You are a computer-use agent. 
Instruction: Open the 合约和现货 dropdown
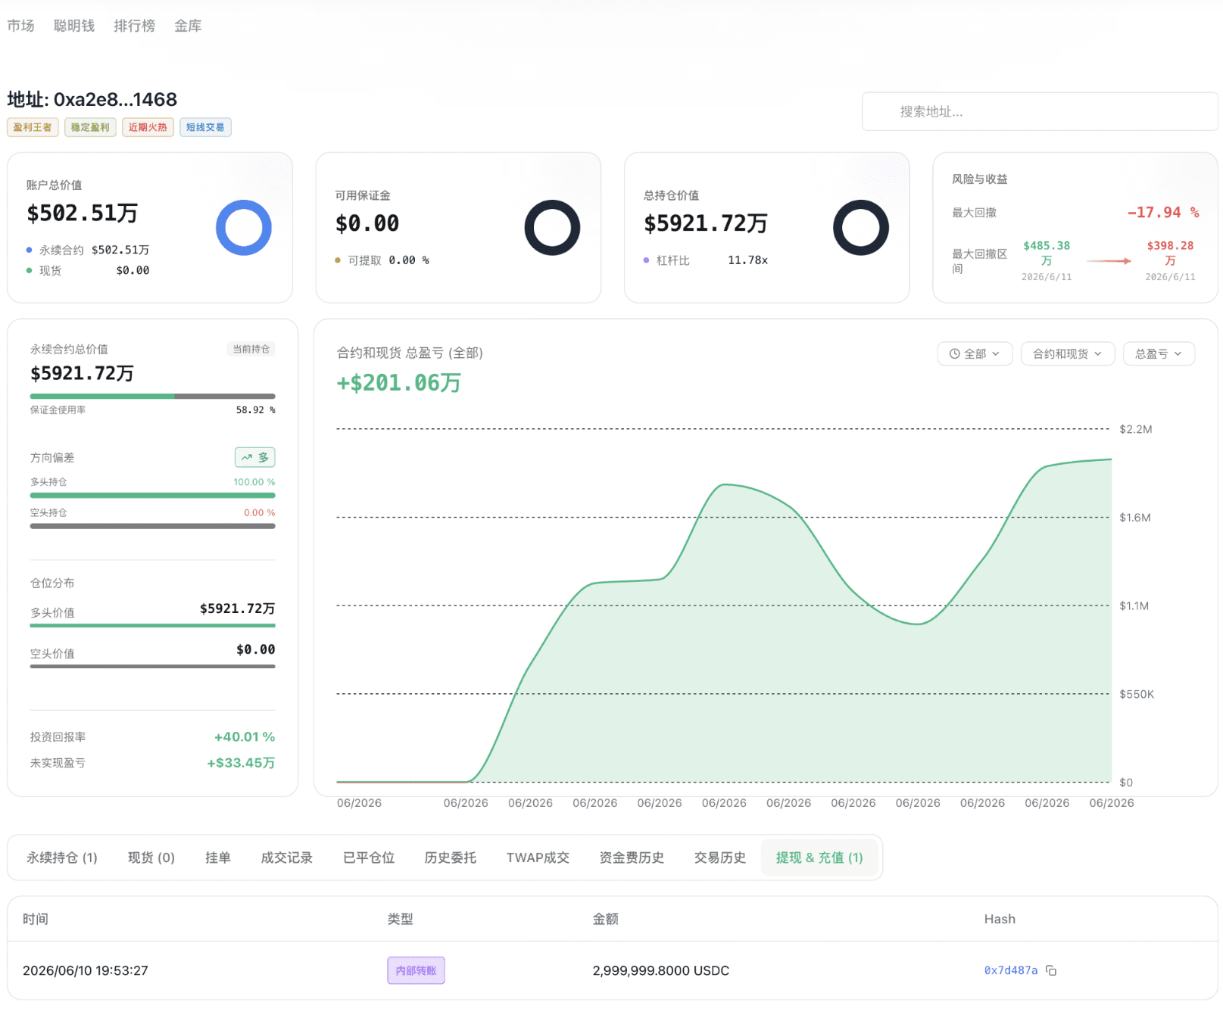click(x=1068, y=353)
